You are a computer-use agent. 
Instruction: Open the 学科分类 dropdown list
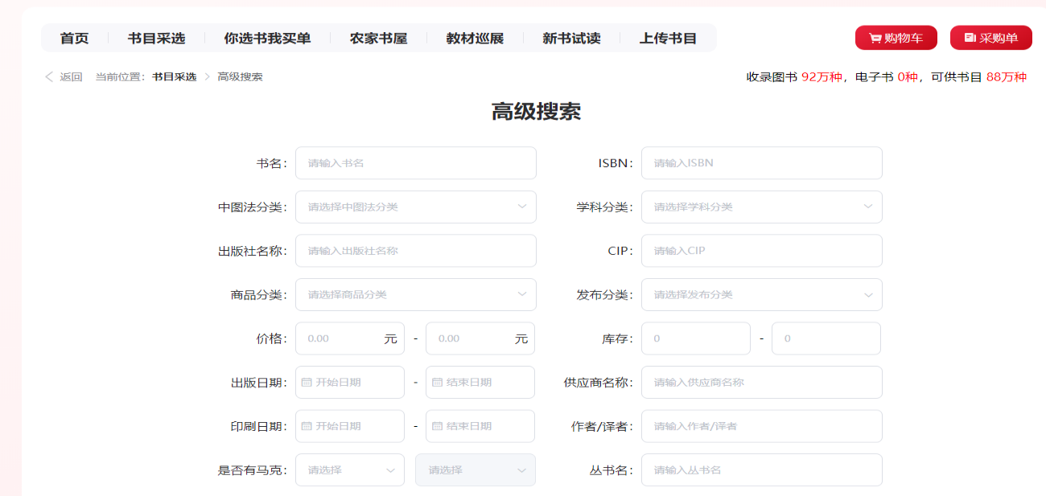(x=867, y=207)
